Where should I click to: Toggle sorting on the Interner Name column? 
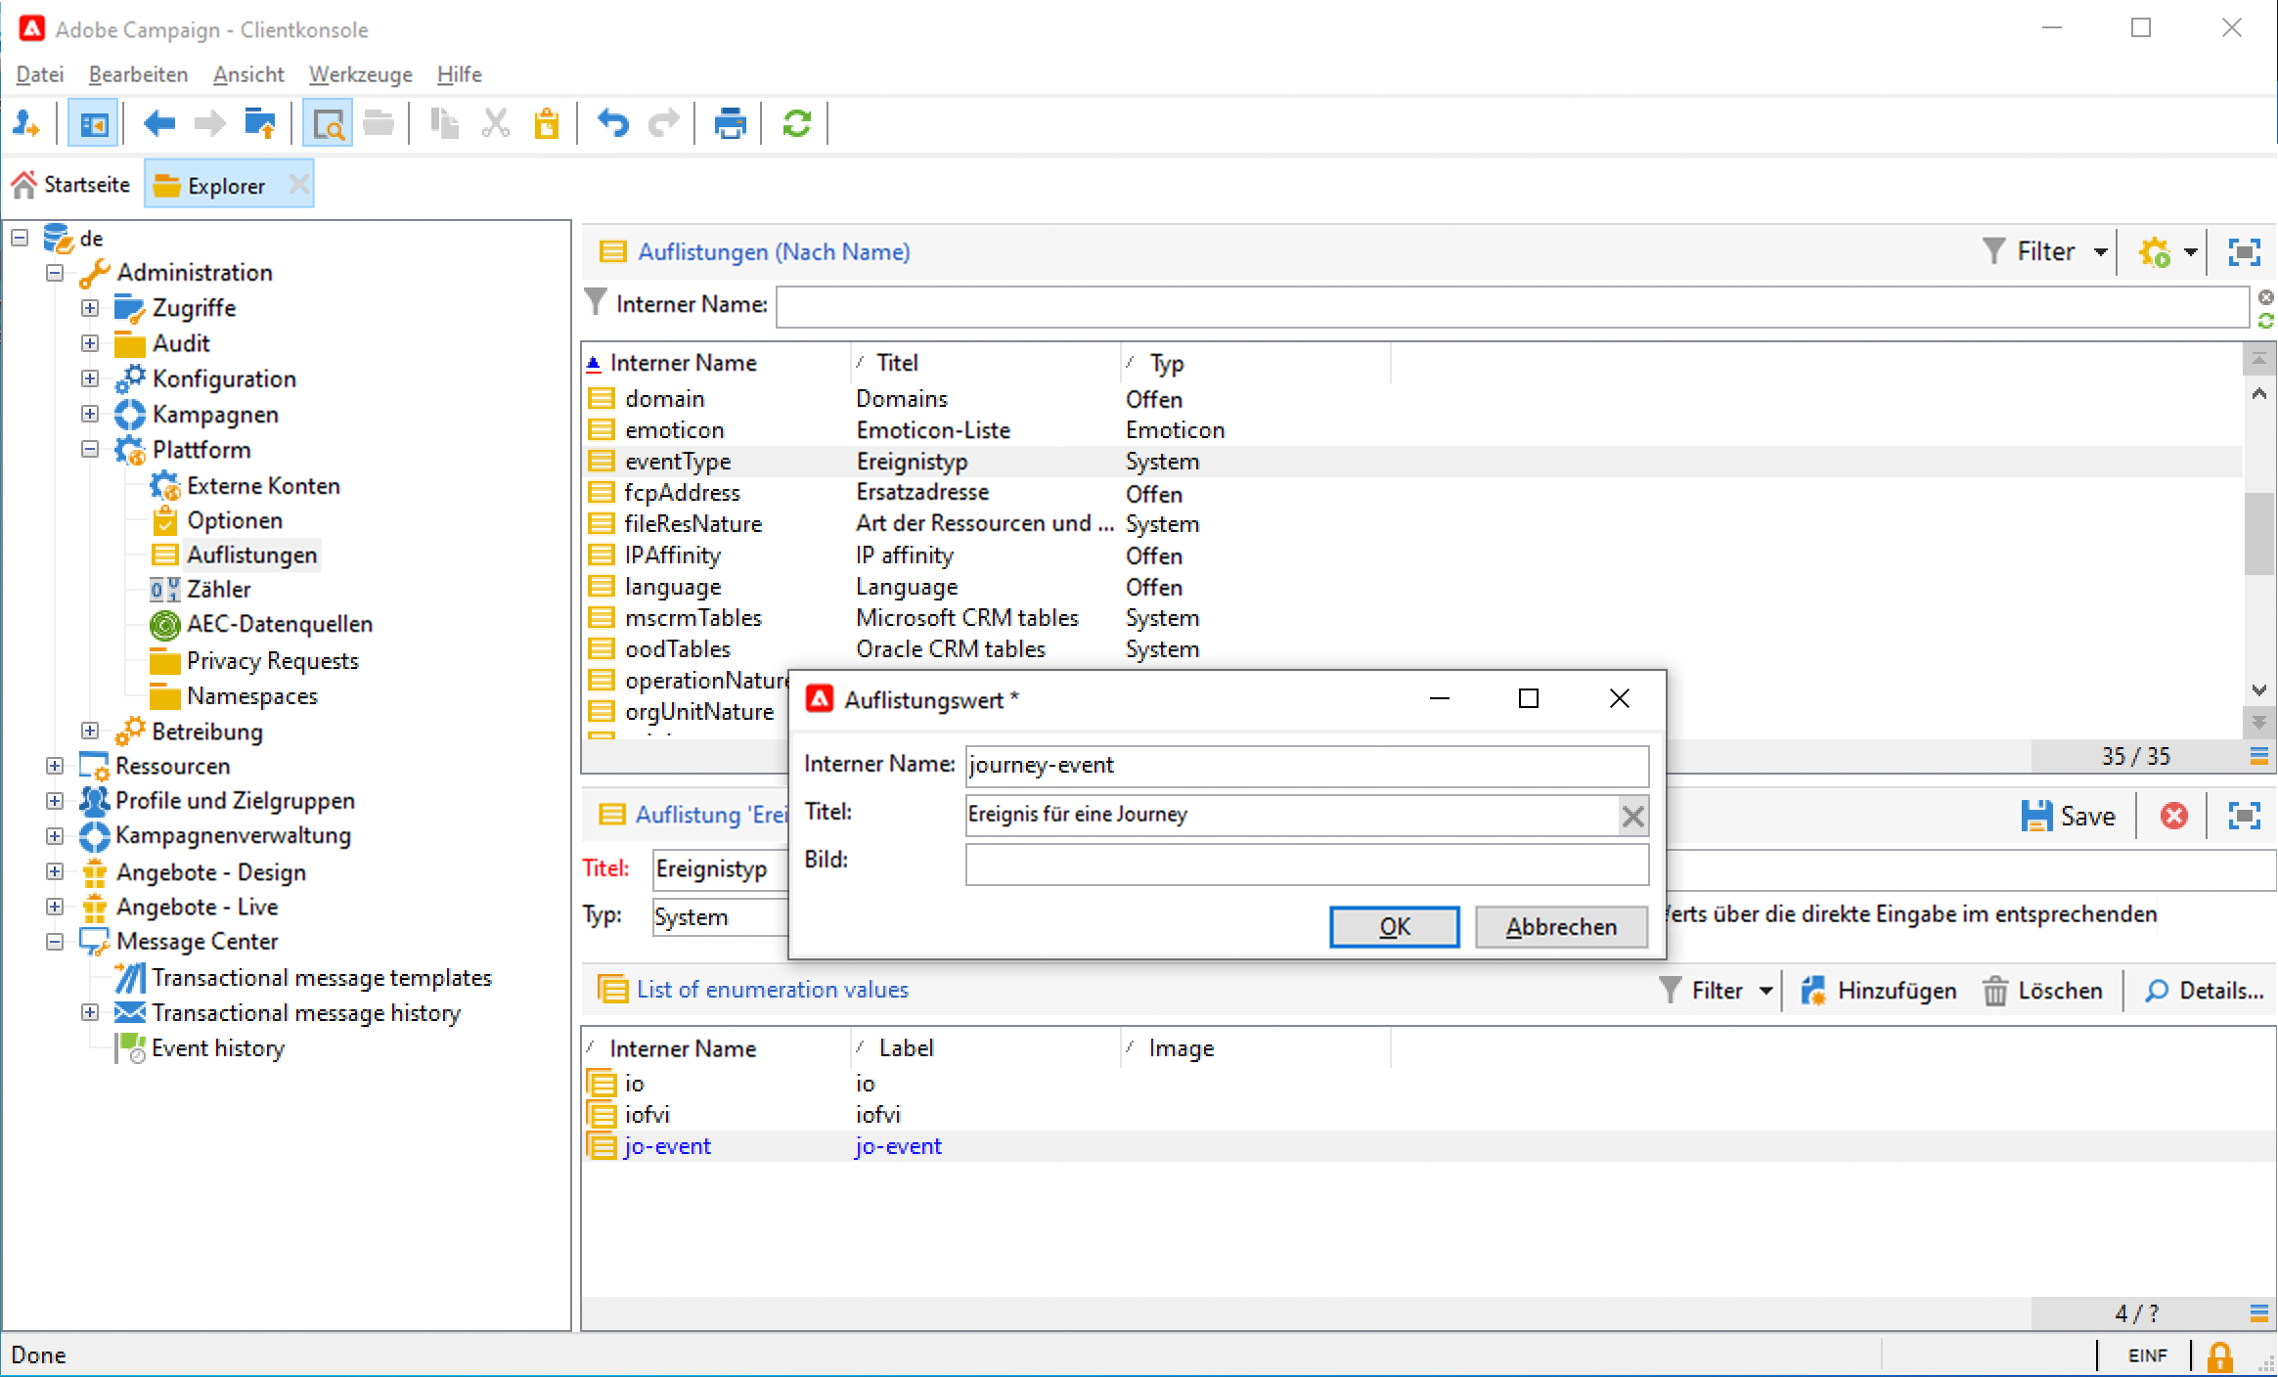point(683,363)
